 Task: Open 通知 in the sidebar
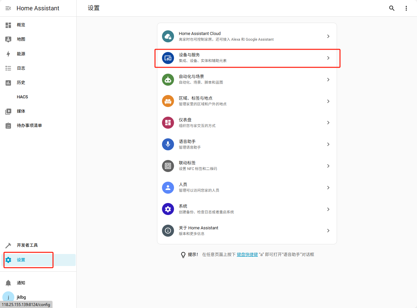pos(38,283)
